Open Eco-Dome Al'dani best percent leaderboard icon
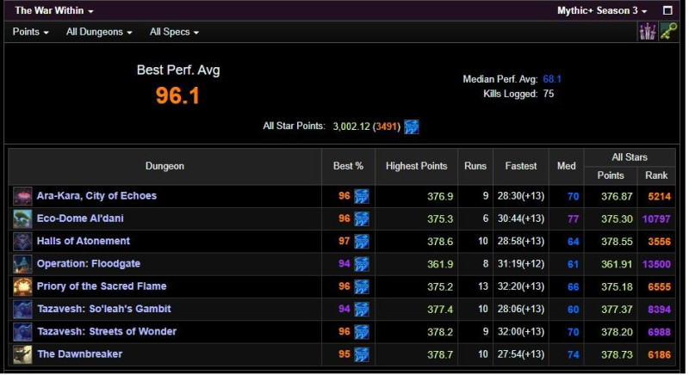 [x=362, y=218]
